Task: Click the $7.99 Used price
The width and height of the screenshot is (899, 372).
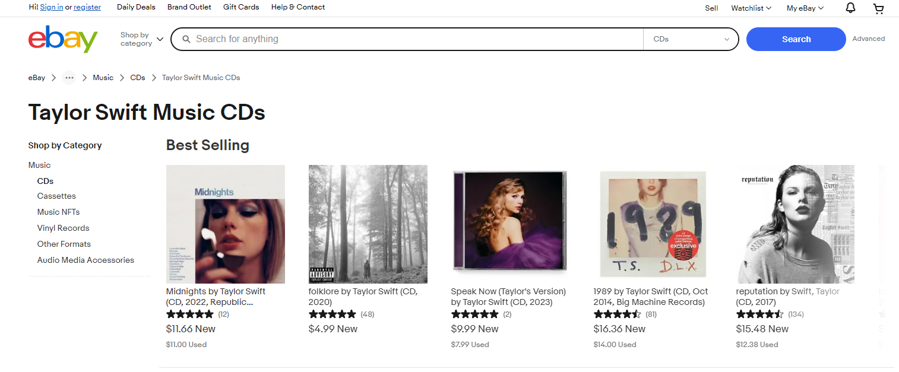Action: point(470,345)
